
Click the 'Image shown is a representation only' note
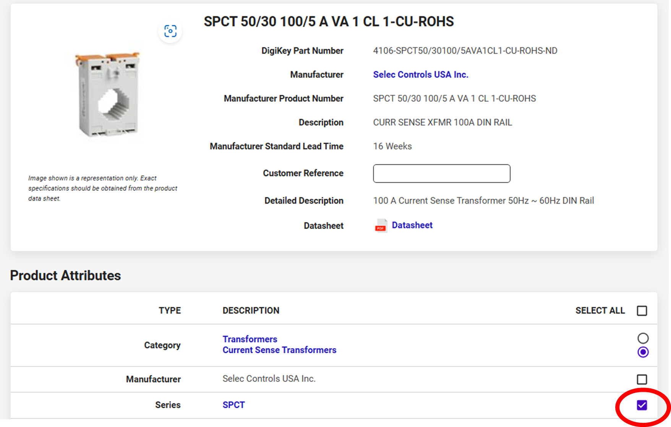tap(103, 188)
